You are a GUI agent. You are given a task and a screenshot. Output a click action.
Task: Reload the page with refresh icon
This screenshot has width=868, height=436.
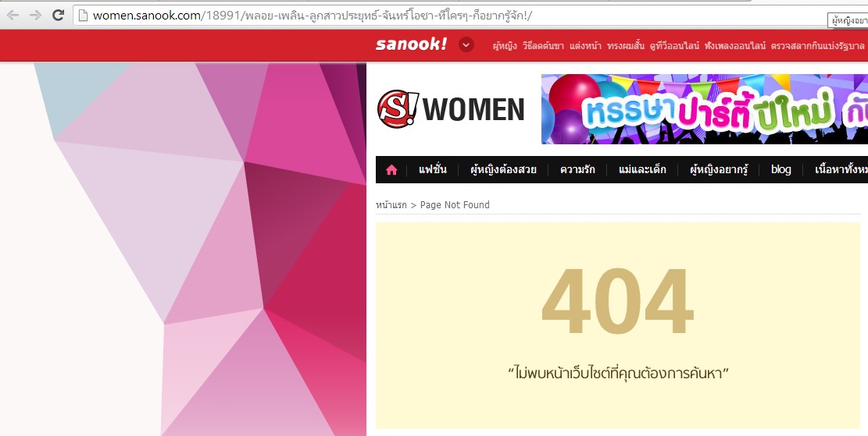[x=58, y=15]
